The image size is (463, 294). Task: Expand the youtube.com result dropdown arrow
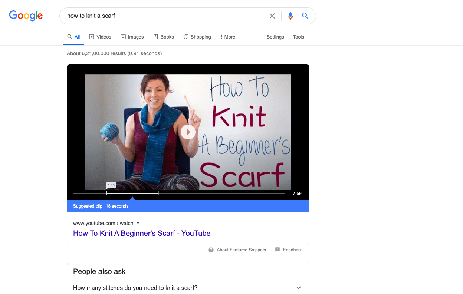pyautogui.click(x=138, y=223)
